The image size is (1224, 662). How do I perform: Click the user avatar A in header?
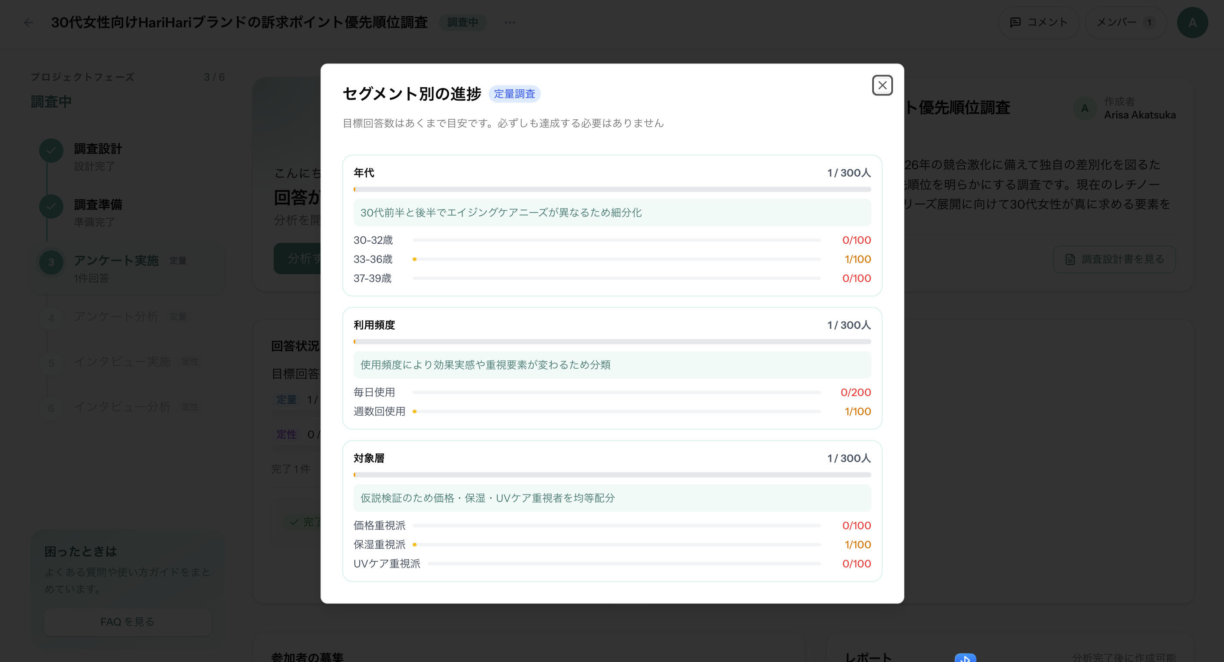pos(1192,22)
